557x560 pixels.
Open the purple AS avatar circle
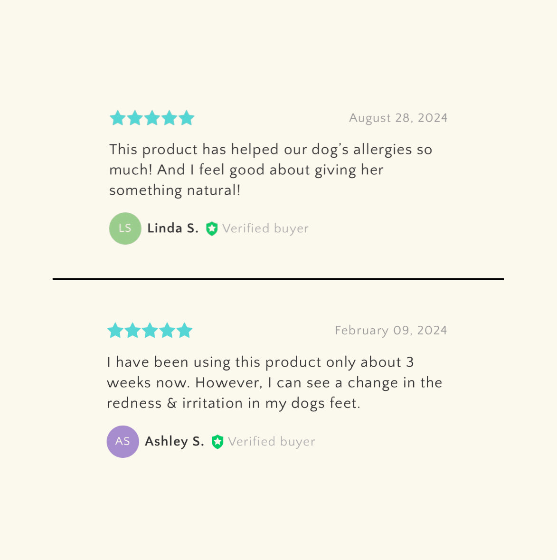[123, 441]
